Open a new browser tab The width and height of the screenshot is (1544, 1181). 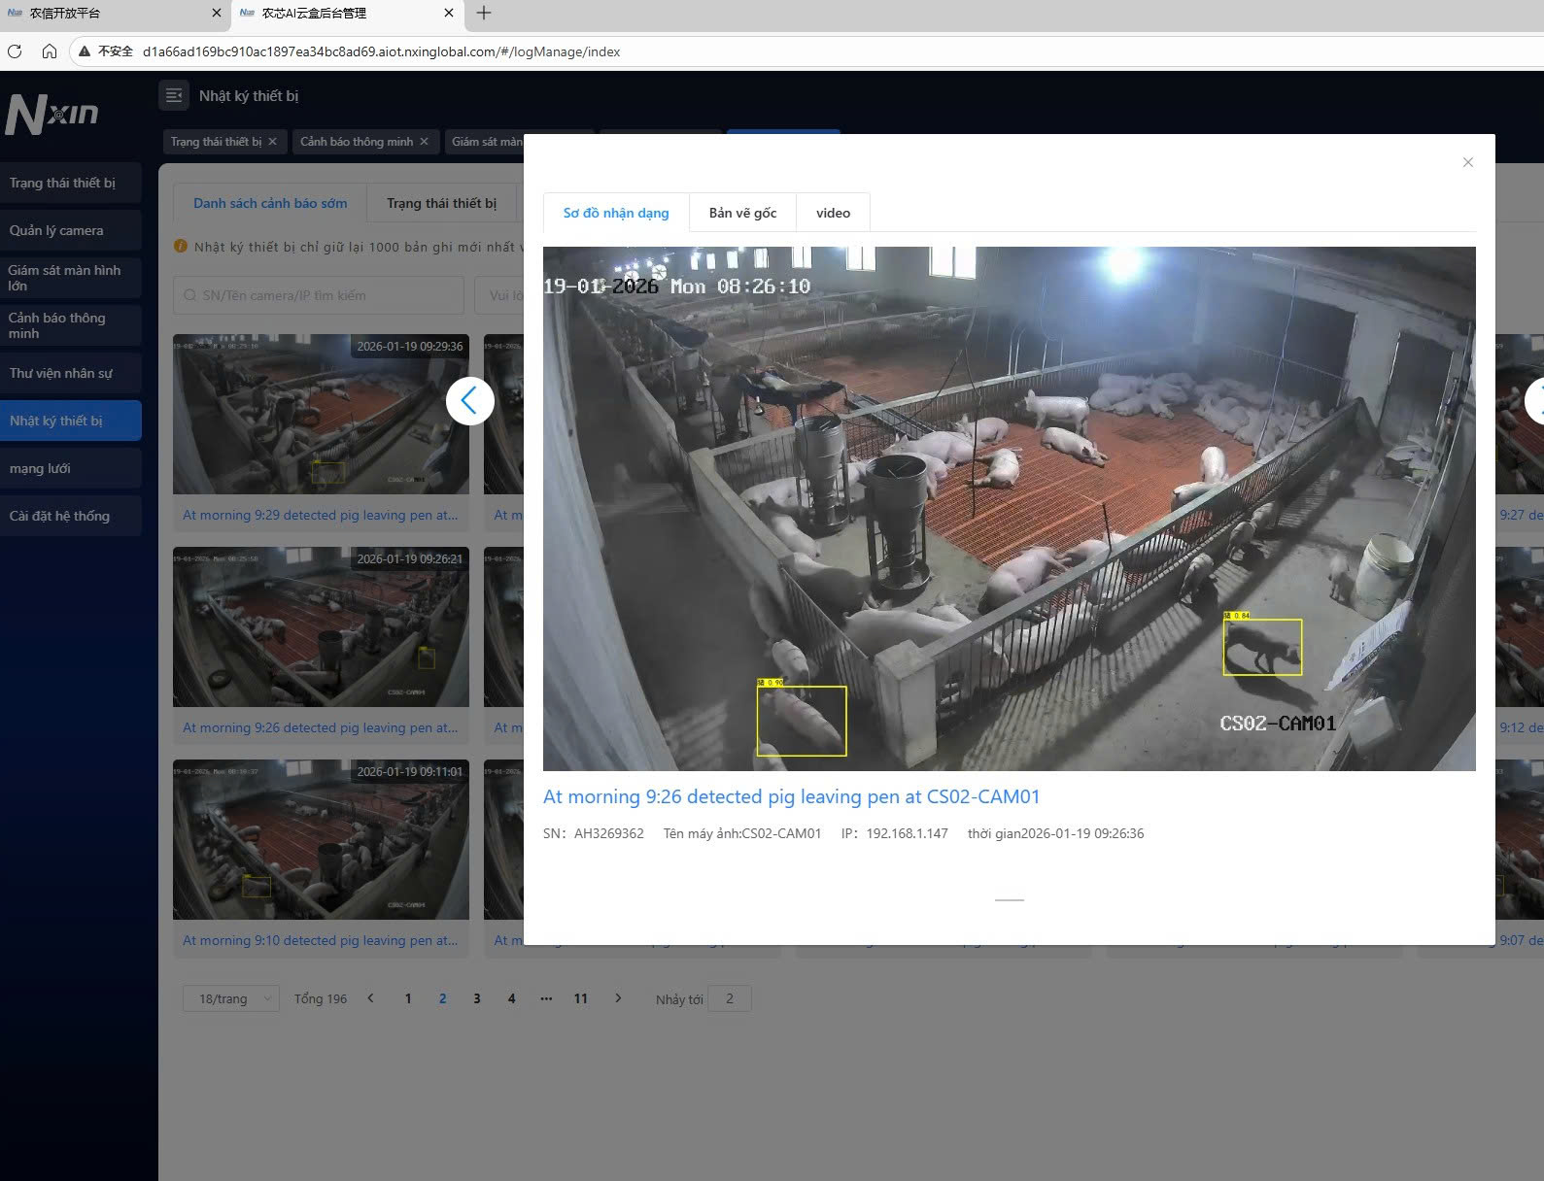(484, 14)
